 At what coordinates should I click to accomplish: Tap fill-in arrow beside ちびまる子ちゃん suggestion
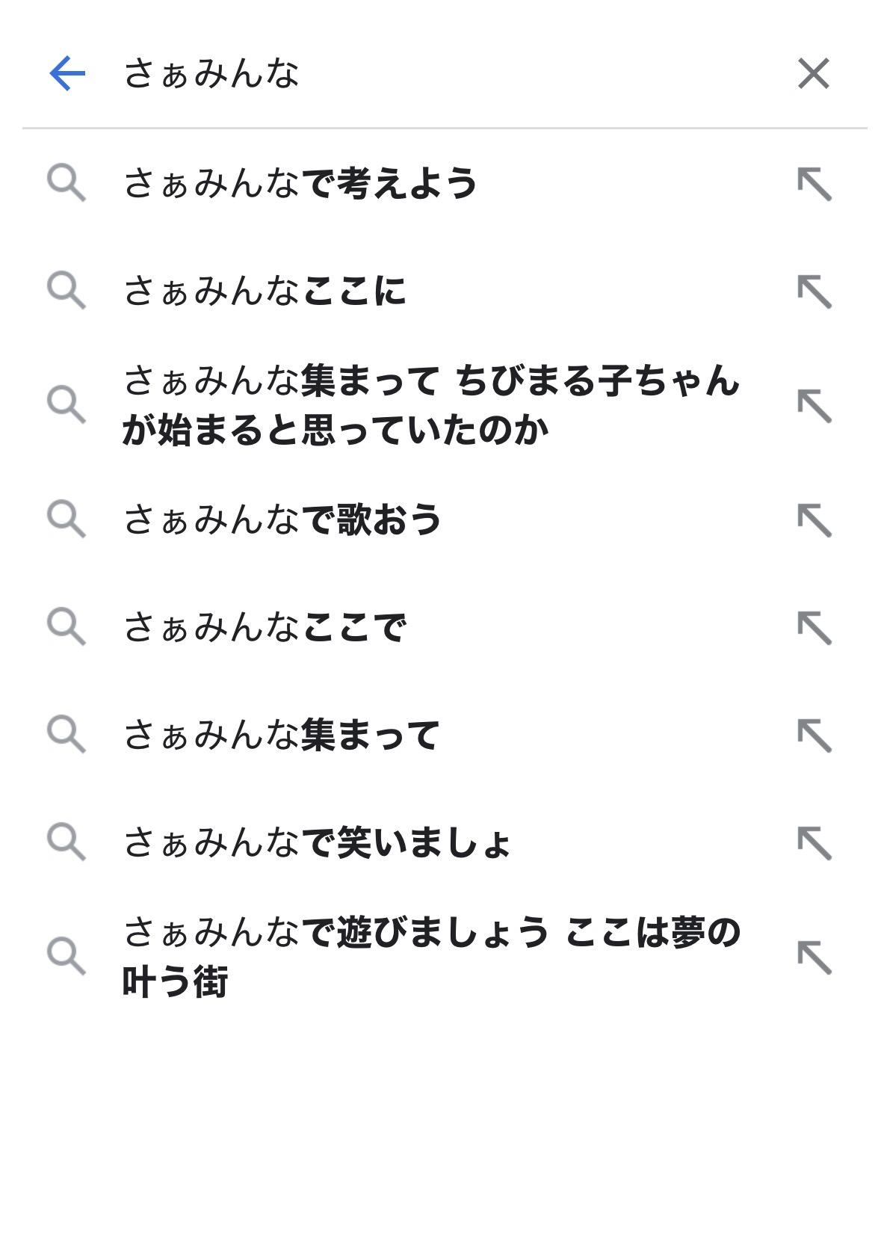[814, 405]
